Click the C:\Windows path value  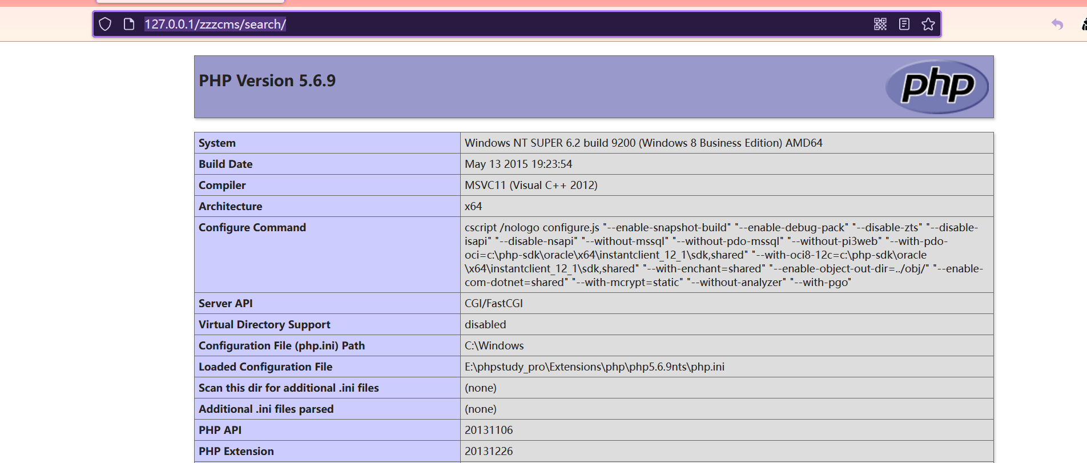tap(494, 345)
